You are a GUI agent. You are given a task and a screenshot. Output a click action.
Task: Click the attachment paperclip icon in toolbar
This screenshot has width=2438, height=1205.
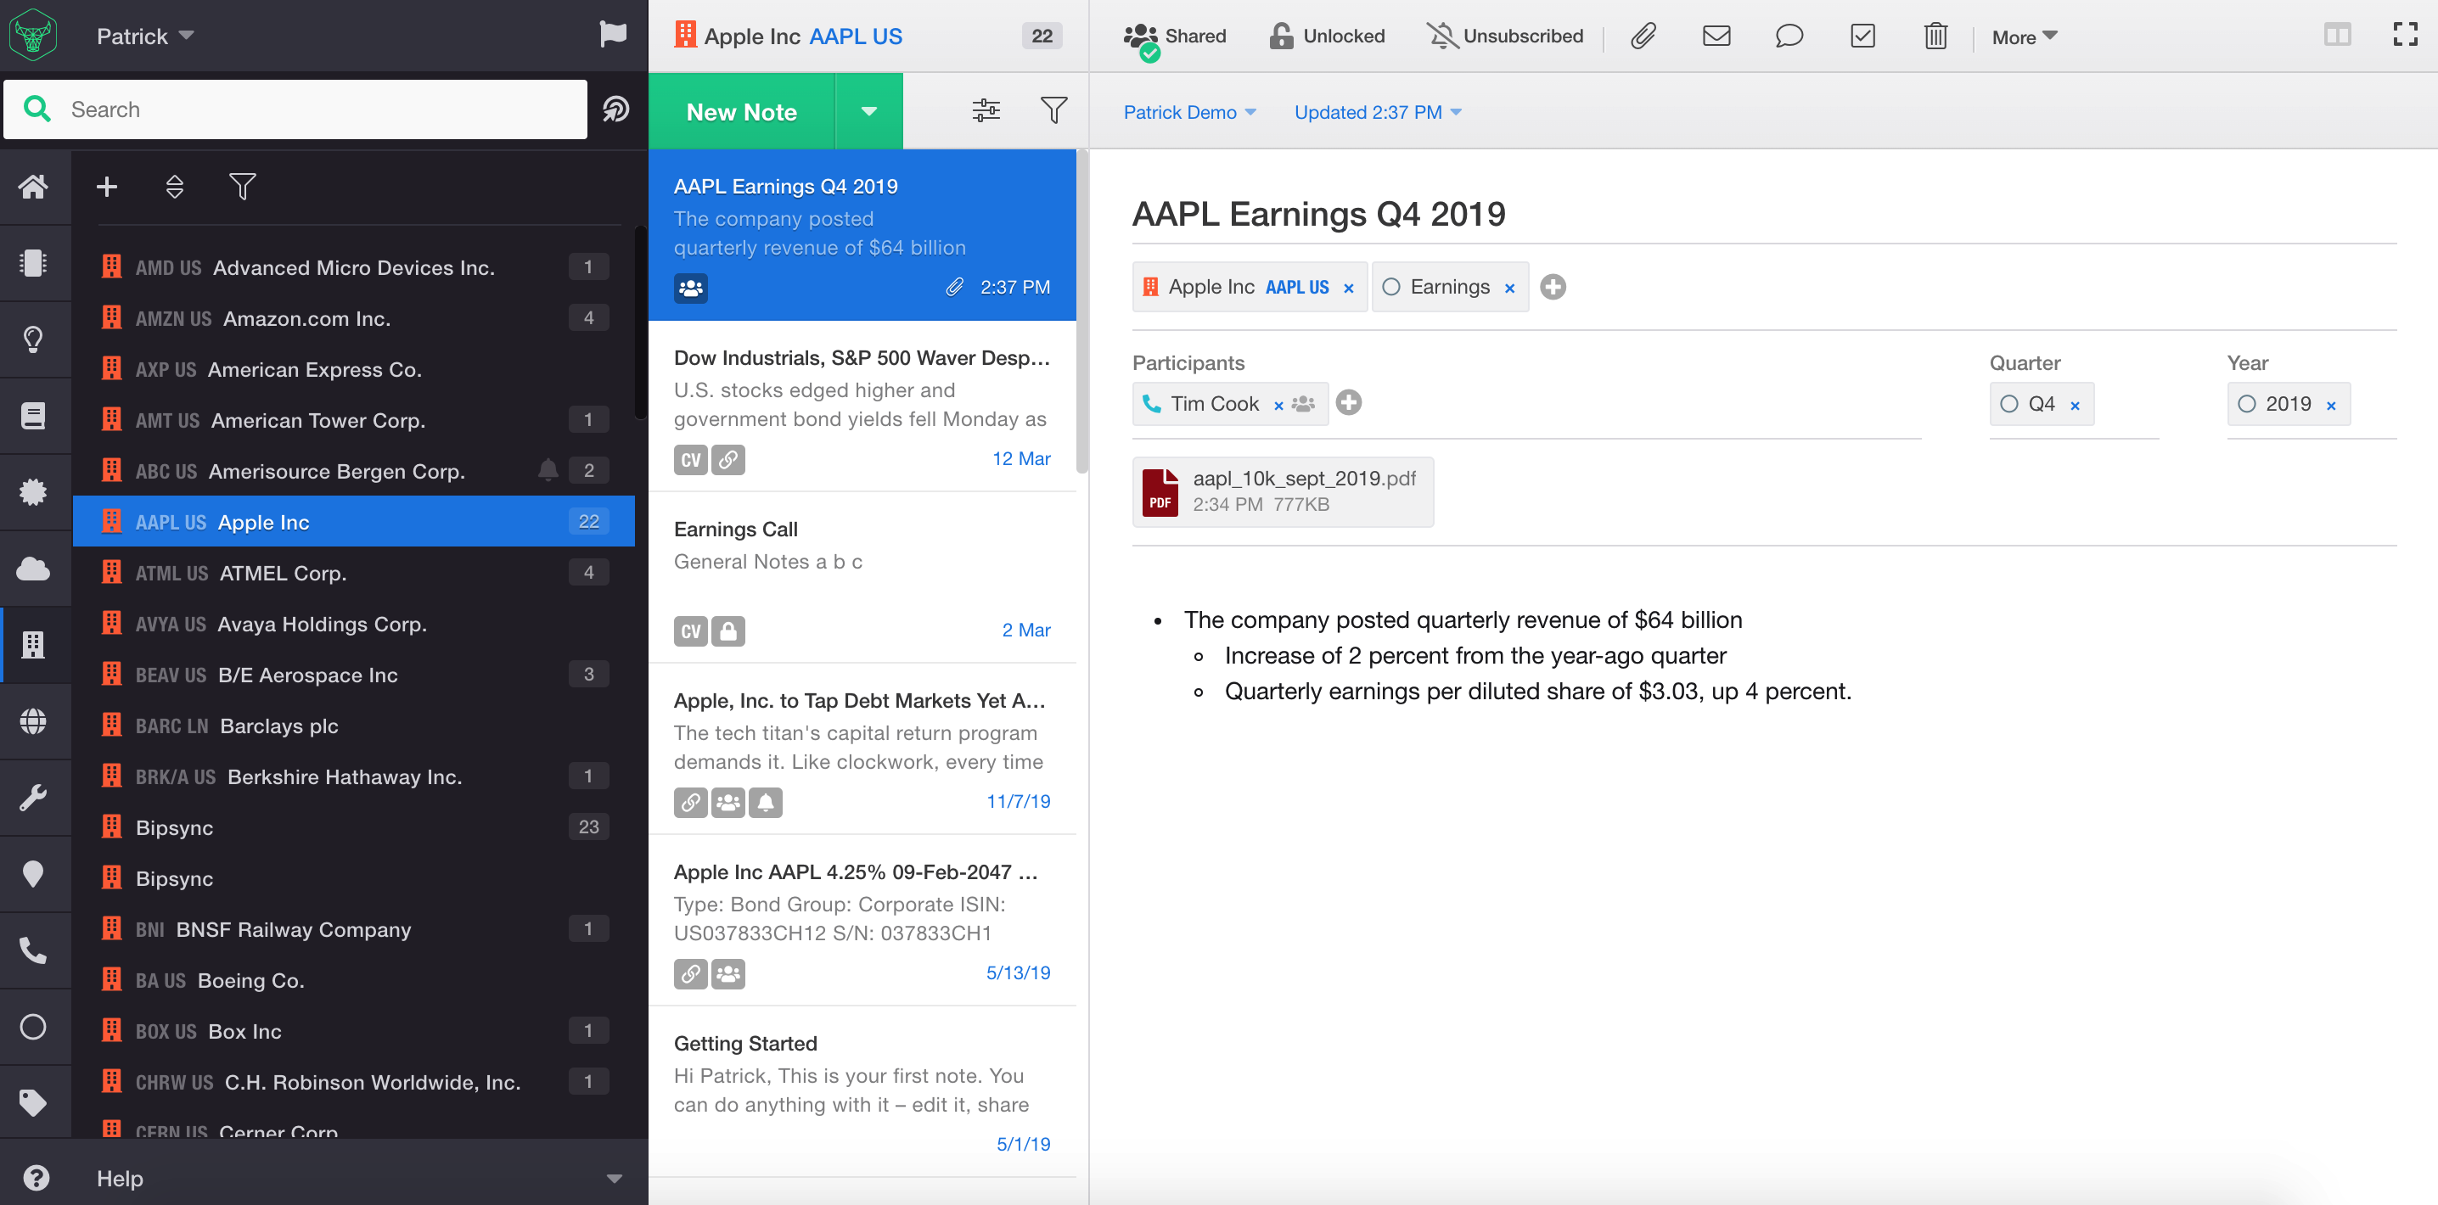[1643, 36]
